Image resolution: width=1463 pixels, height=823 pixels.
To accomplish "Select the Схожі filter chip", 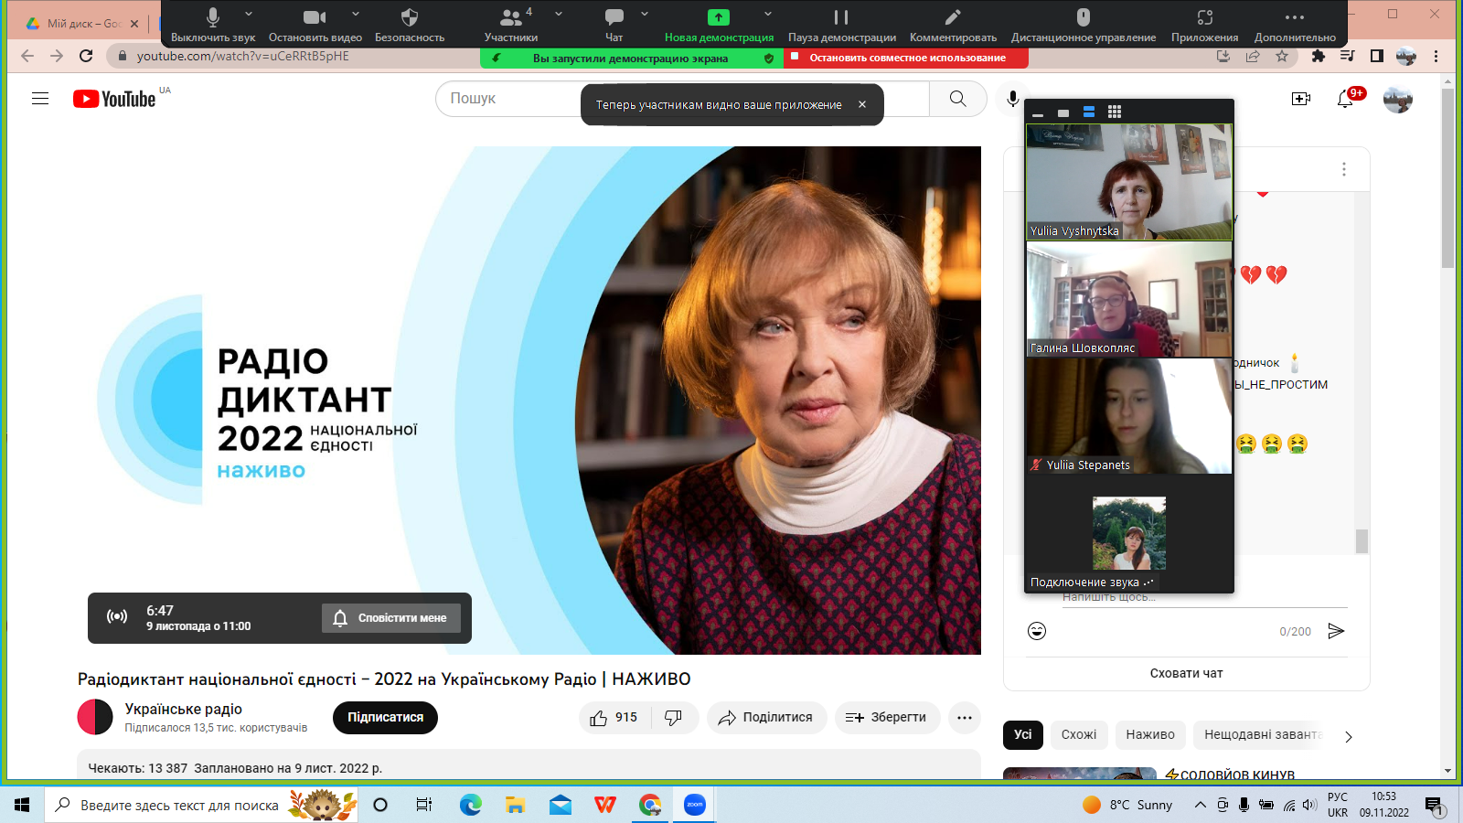I will [1079, 734].
